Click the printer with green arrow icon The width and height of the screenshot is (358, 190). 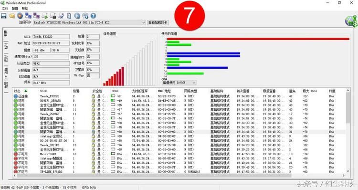coord(45,16)
